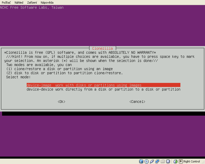Click the virtualization CPU chip indicator
Screen dimensions: 205x164
tap(168, 161)
